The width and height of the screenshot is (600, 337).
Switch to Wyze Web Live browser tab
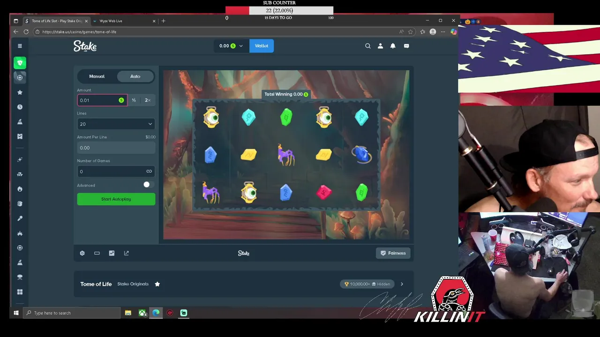point(124,21)
